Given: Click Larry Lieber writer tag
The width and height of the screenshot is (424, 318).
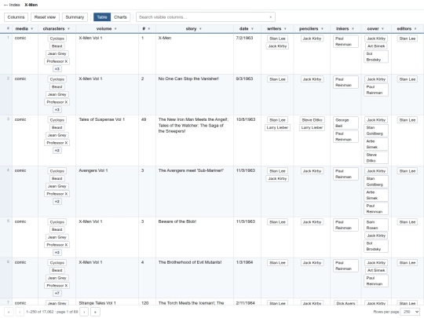Looking at the screenshot, I should 277,127.
